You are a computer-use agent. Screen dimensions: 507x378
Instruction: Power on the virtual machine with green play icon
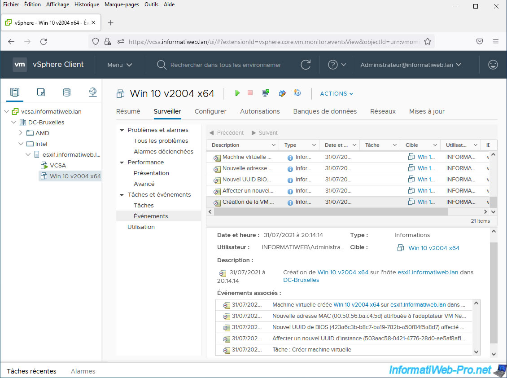(x=237, y=93)
